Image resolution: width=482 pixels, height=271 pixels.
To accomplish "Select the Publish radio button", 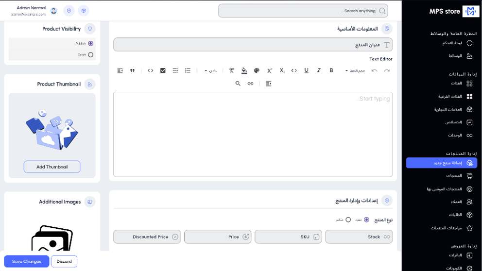I will tap(91, 44).
